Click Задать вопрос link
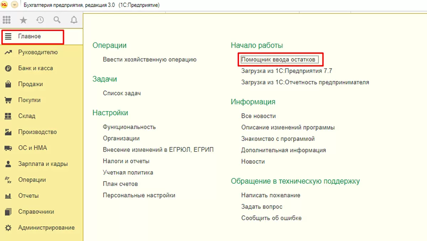This screenshot has width=427, height=241. click(x=262, y=207)
